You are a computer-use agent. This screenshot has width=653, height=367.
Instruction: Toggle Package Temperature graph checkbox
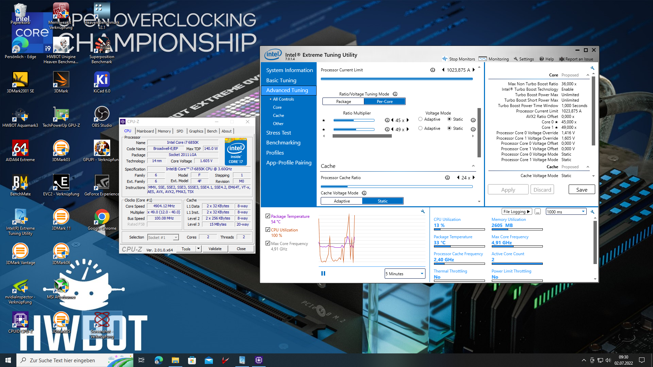(x=268, y=216)
